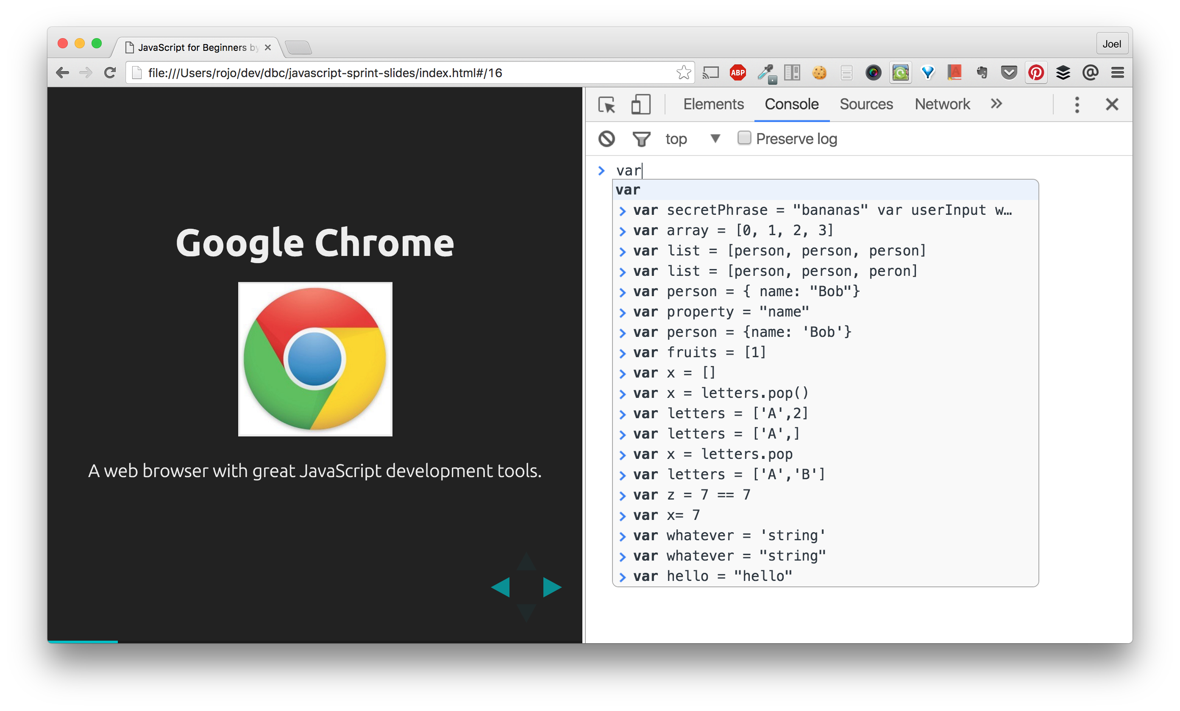Choose 'var z = 7 == 7' suggestion
1180x711 pixels.
pyautogui.click(x=826, y=495)
